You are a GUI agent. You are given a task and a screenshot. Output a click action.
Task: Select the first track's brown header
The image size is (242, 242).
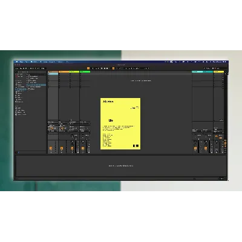53,71
